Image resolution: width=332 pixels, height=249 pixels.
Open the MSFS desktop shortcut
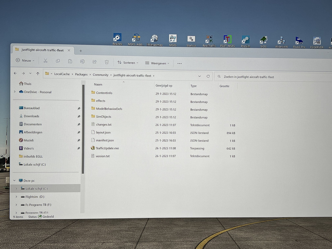pyautogui.click(x=173, y=40)
